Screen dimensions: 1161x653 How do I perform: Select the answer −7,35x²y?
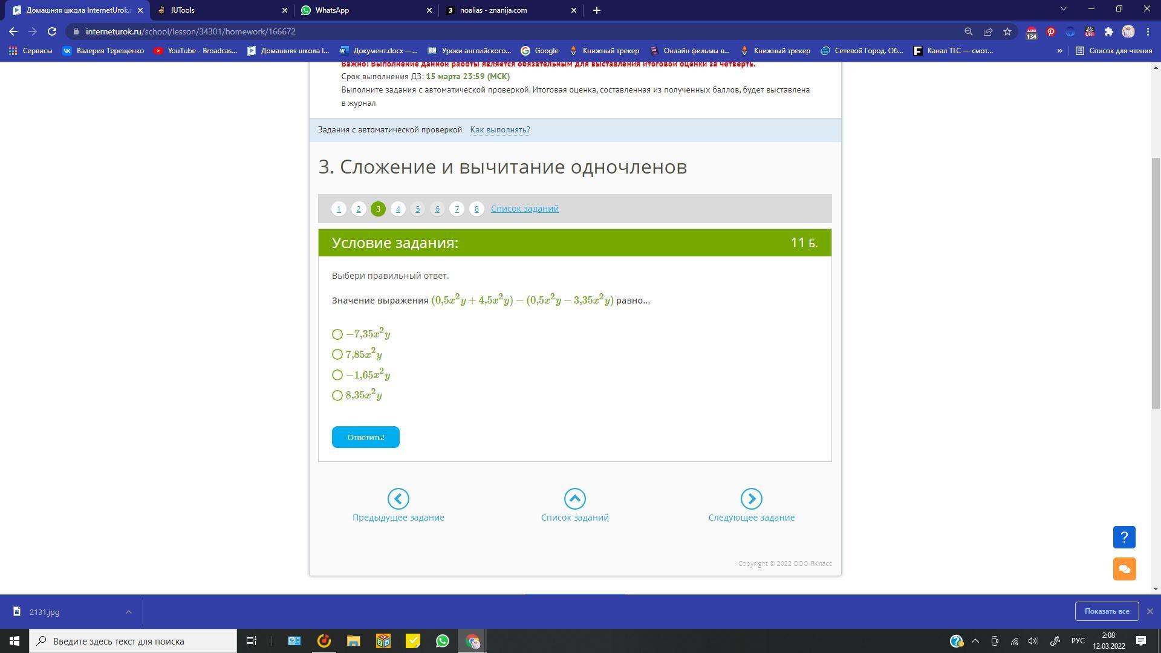[x=337, y=334]
